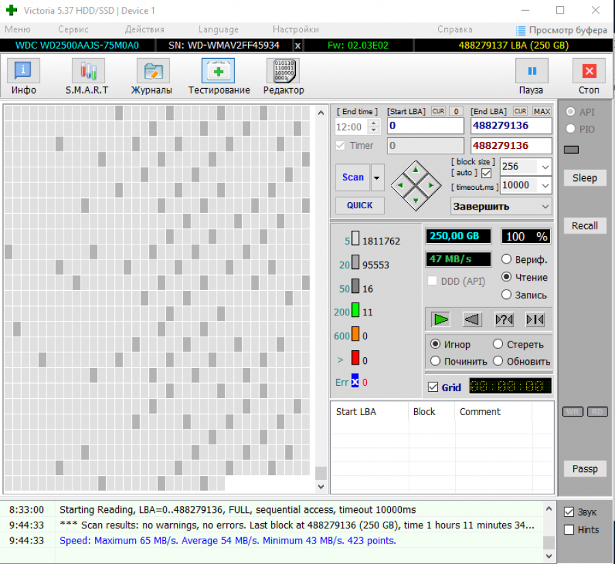This screenshot has height=564, width=615.
Task: Select the Починить remap radio option
Action: (435, 361)
